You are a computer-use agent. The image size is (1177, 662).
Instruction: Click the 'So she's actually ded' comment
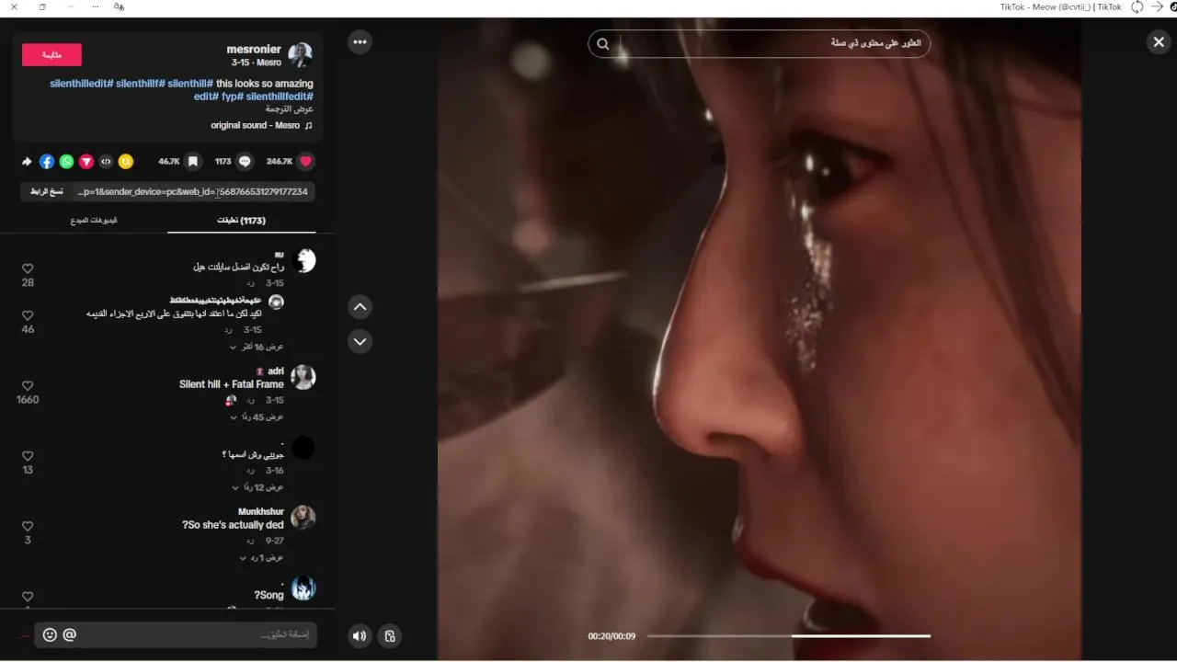pyautogui.click(x=234, y=525)
